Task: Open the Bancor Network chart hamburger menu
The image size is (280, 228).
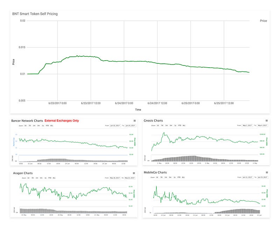Action: (135, 120)
